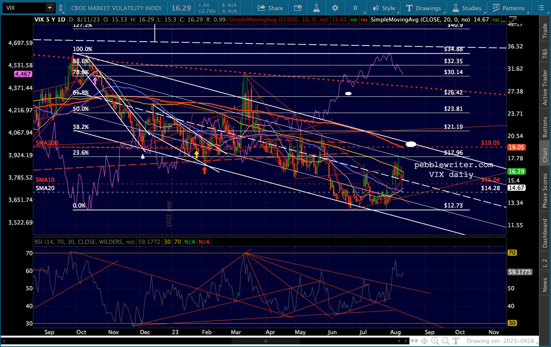The image size is (551, 347).
Task: Switch to the Active Trader side tab
Action: coord(545,87)
